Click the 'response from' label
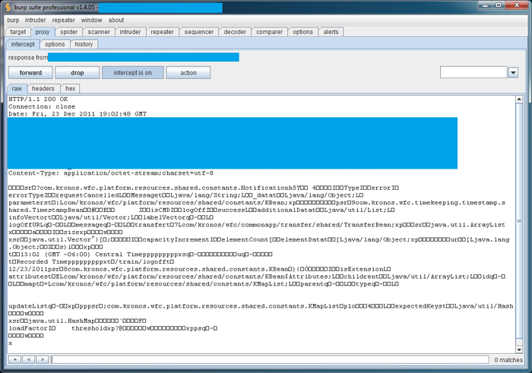Image resolution: width=532 pixels, height=373 pixels. pyautogui.click(x=28, y=57)
